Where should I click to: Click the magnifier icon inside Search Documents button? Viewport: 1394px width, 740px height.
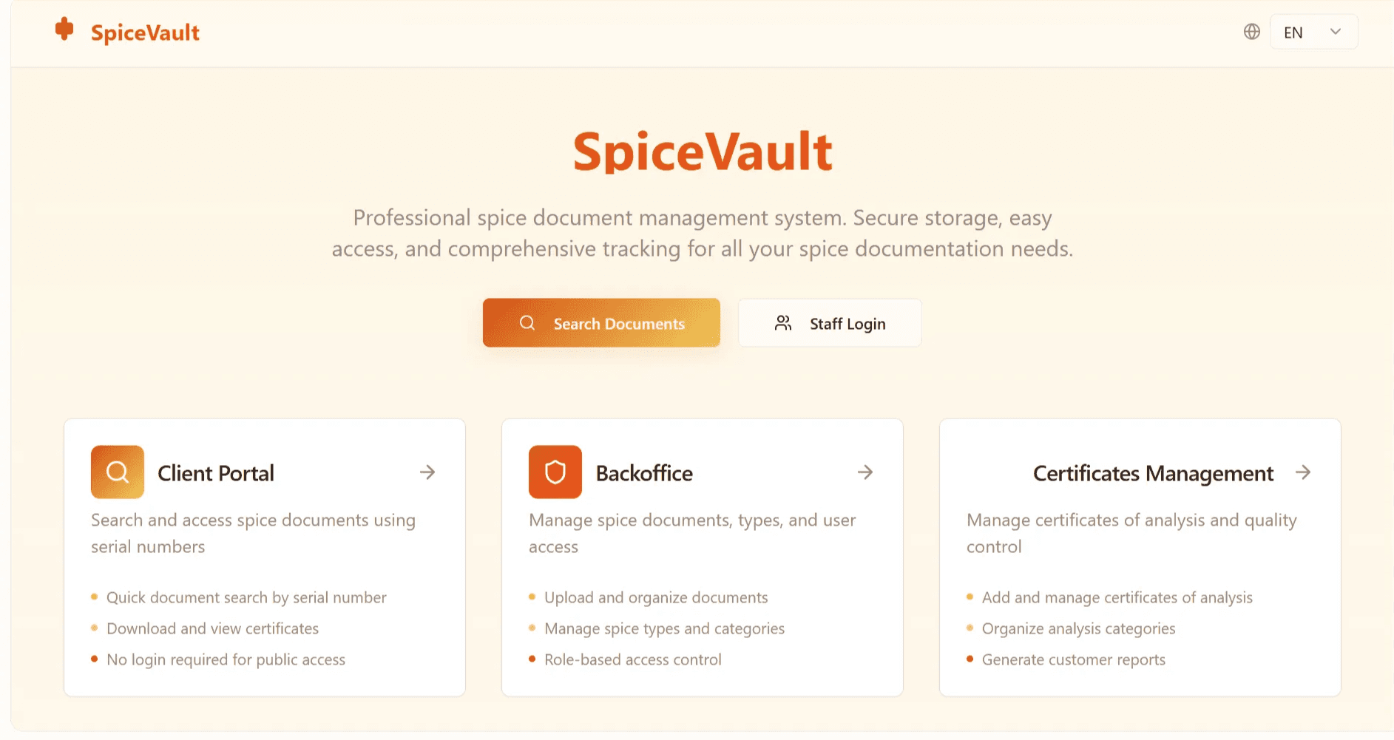tap(527, 323)
